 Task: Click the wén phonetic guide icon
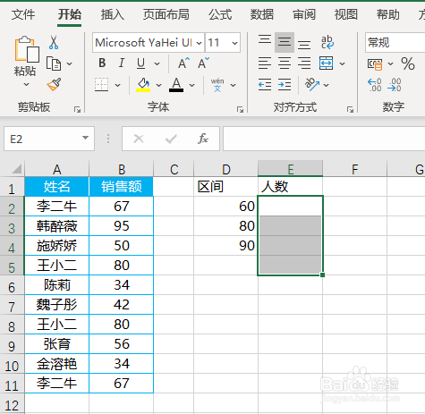click(217, 85)
